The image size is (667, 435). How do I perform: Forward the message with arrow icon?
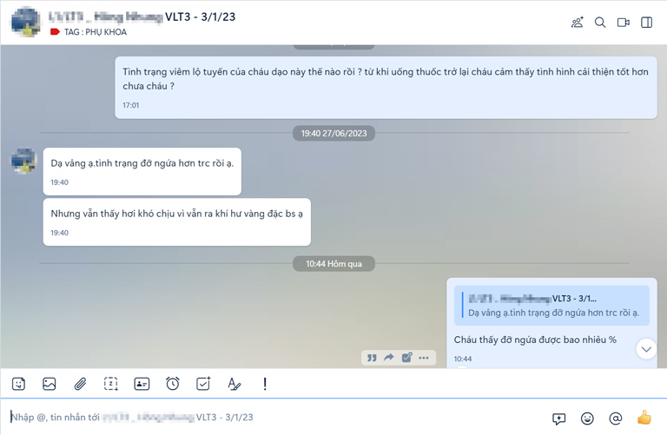tap(389, 358)
